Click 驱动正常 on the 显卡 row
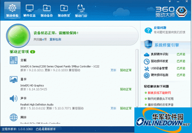Image resolution: width=192 pixels, height=133 pixels. pos(126,89)
